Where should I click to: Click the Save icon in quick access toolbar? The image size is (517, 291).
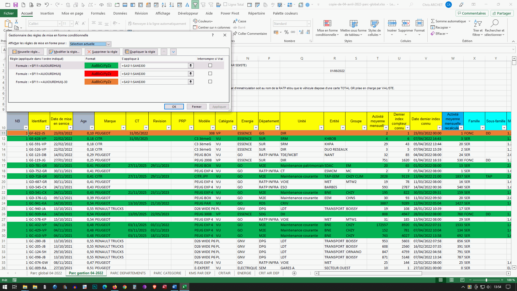[x=15, y=5]
